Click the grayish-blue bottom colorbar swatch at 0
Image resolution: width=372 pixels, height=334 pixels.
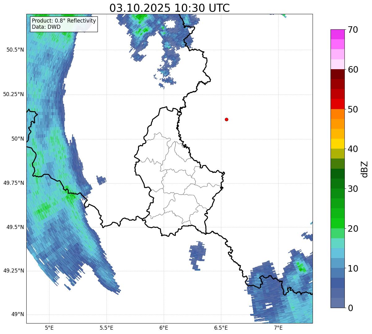pos(337,303)
